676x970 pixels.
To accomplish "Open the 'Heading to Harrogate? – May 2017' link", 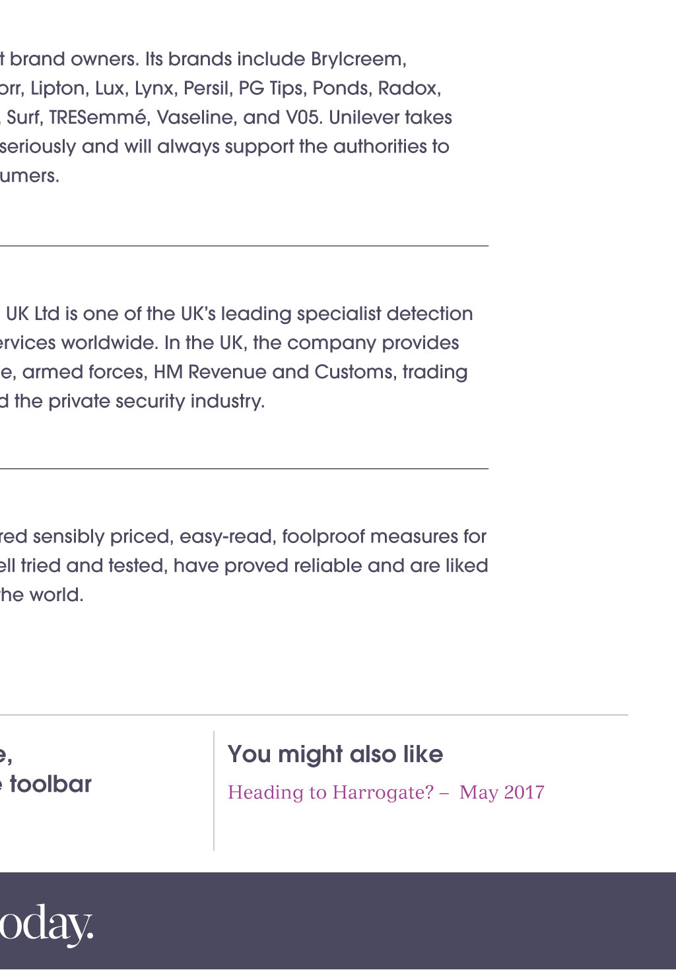I will tap(386, 792).
